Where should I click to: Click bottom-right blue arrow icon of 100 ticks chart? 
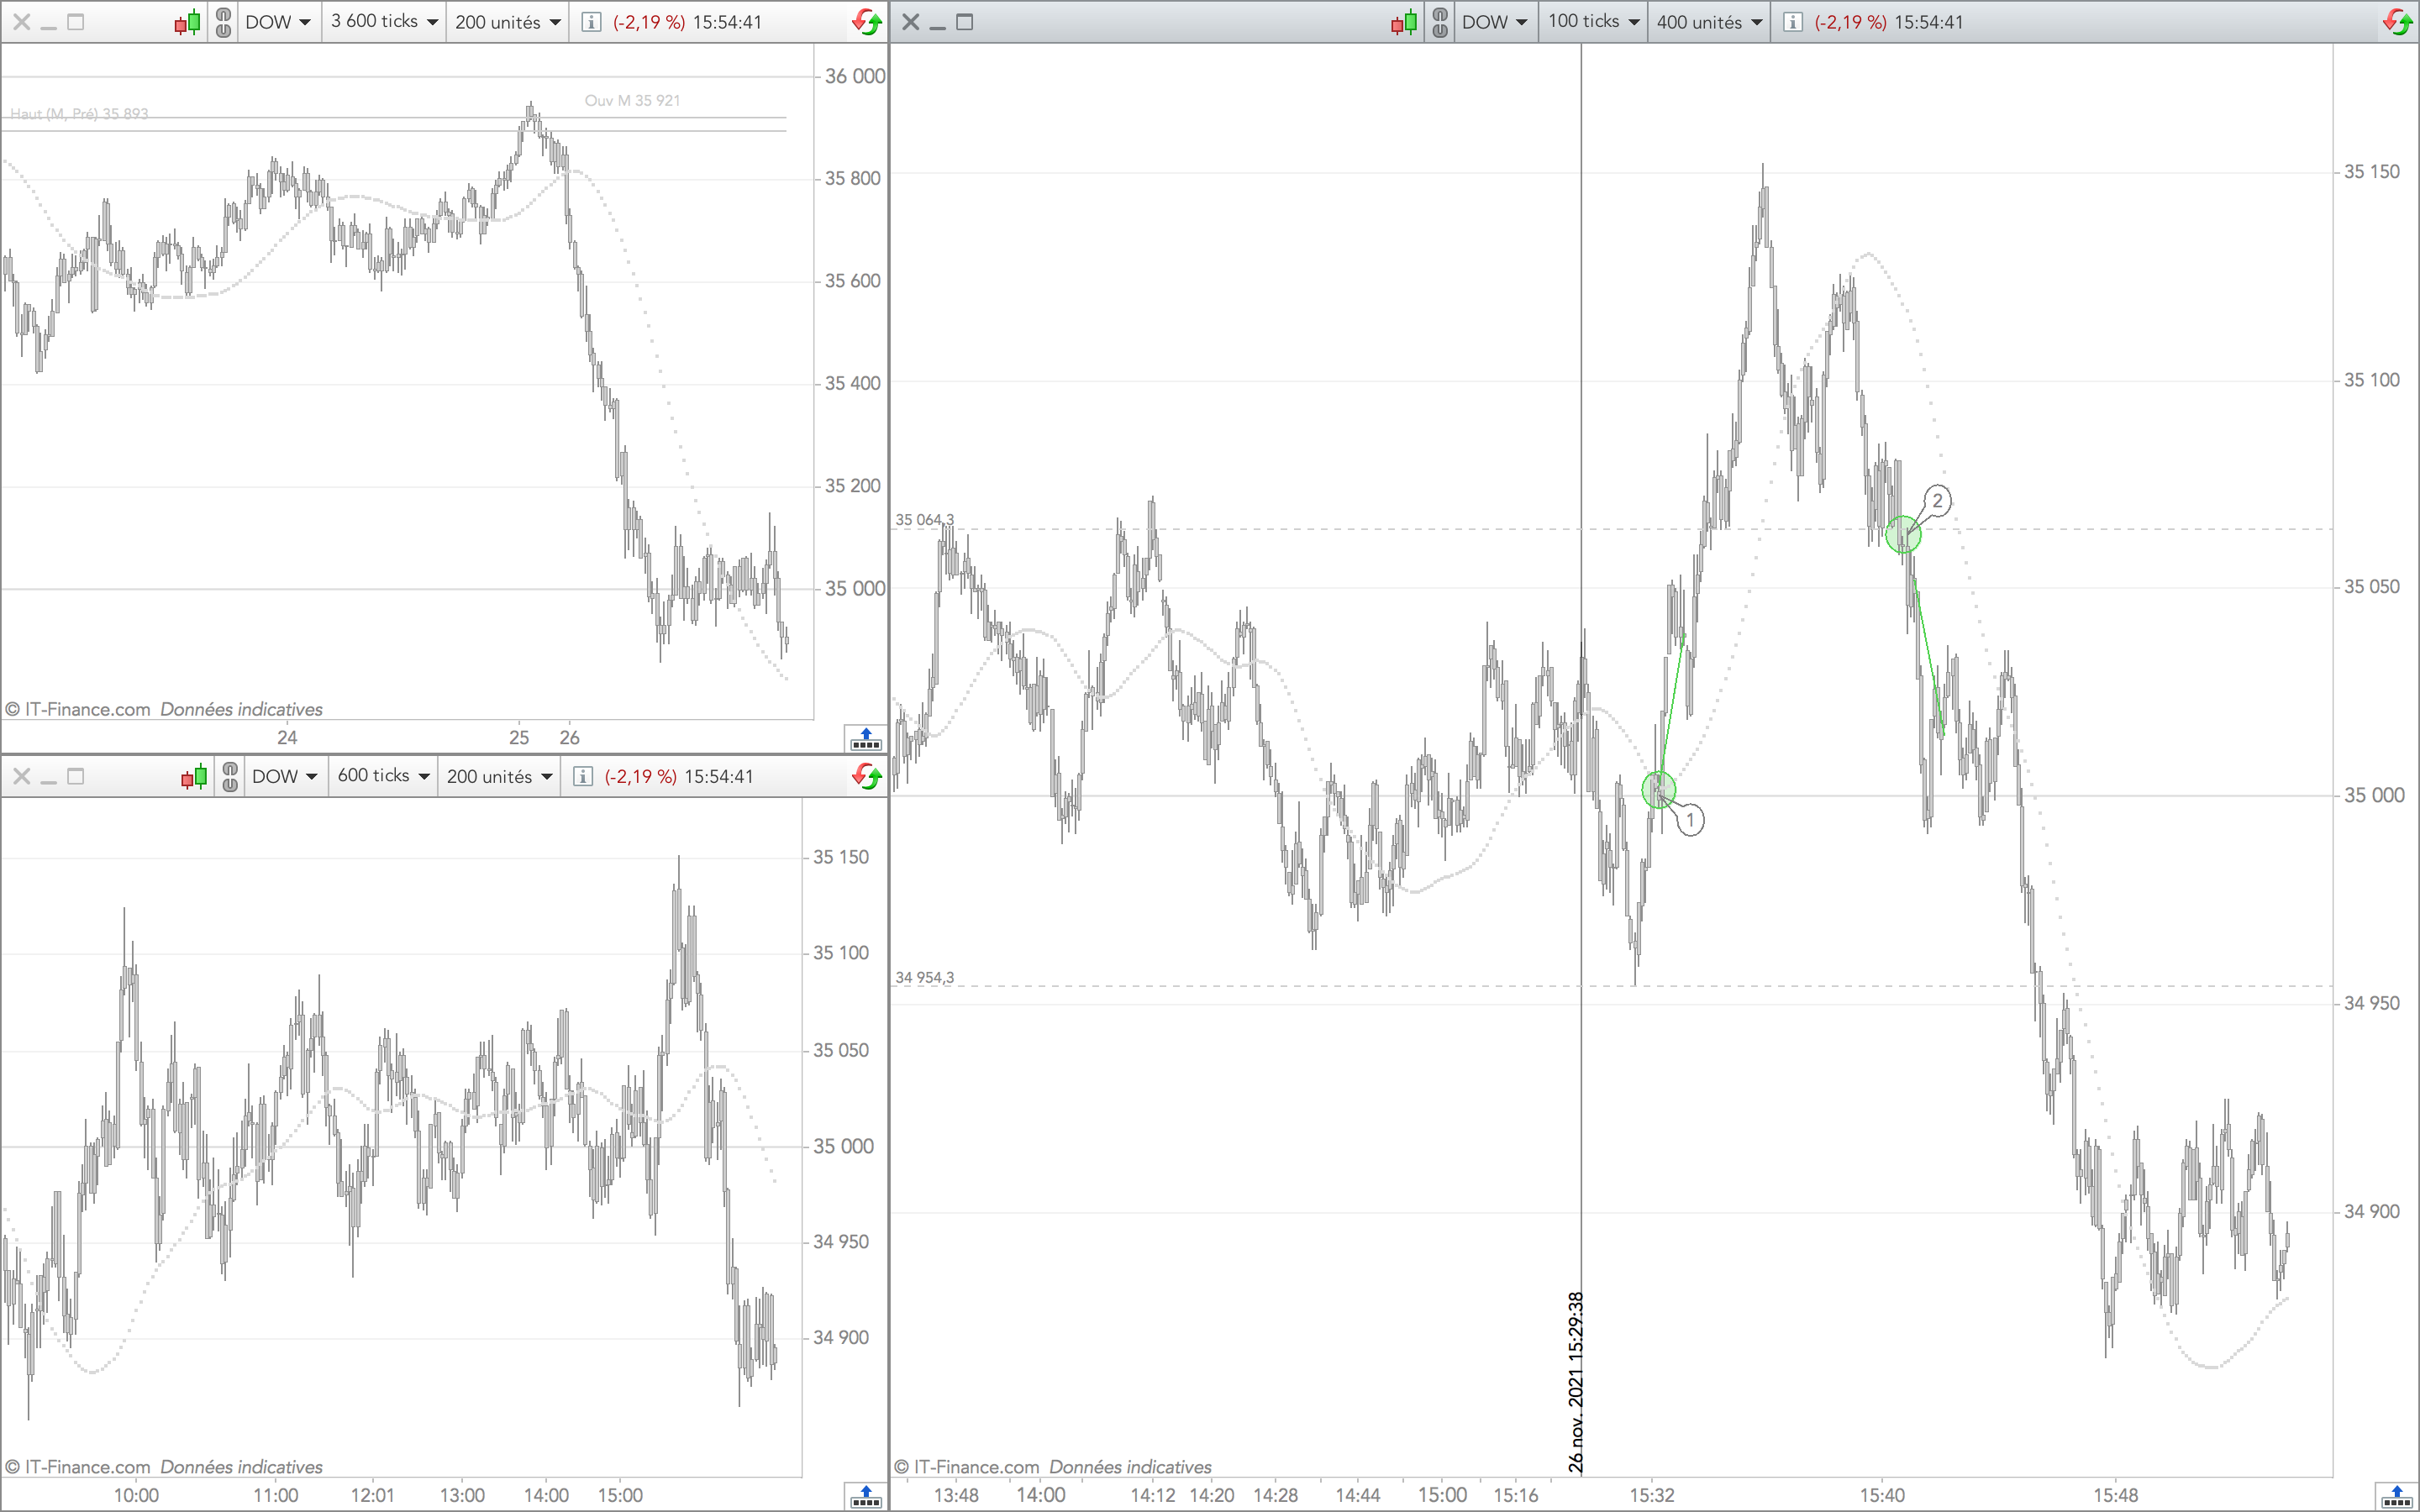(2396, 1496)
